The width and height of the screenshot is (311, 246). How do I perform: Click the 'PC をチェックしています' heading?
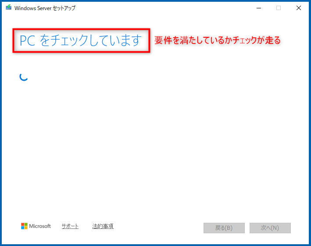coord(81,40)
